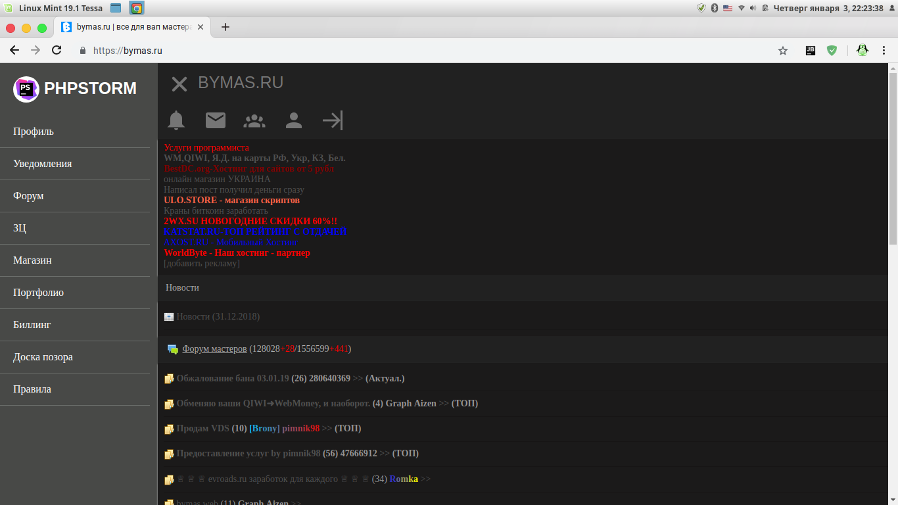Click the logout arrow icon
Image resolution: width=898 pixels, height=505 pixels.
[x=333, y=120]
